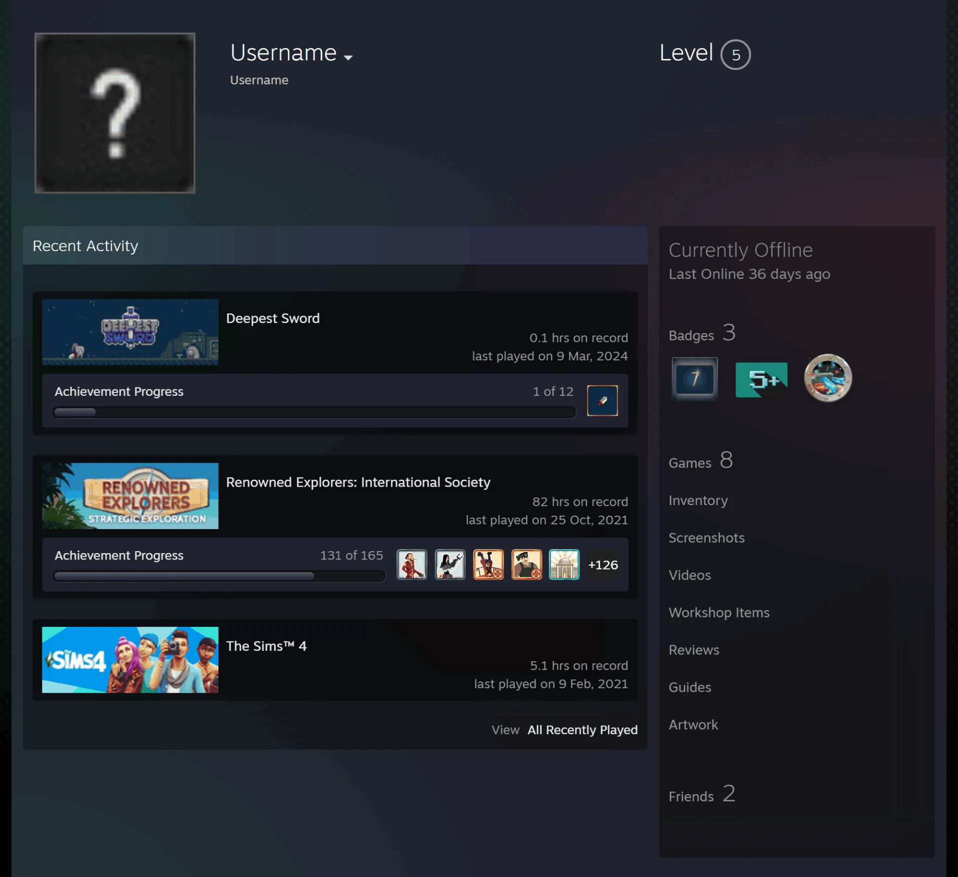Click the 131 of 165 achievement count
The height and width of the screenshot is (877, 958).
[x=351, y=555]
